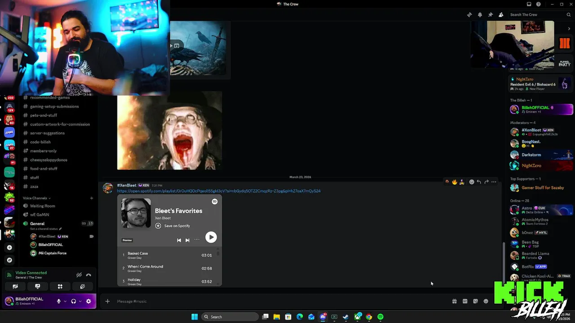The width and height of the screenshot is (575, 323).
Task: Open more message actions dots
Action: click(x=494, y=182)
